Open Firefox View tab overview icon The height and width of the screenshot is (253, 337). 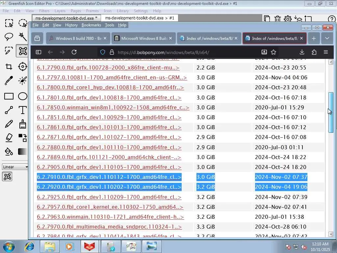tap(37, 38)
